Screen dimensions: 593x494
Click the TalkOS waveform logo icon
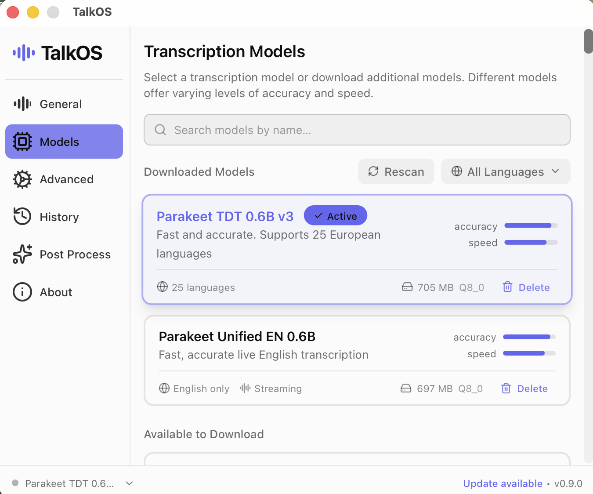coord(24,53)
